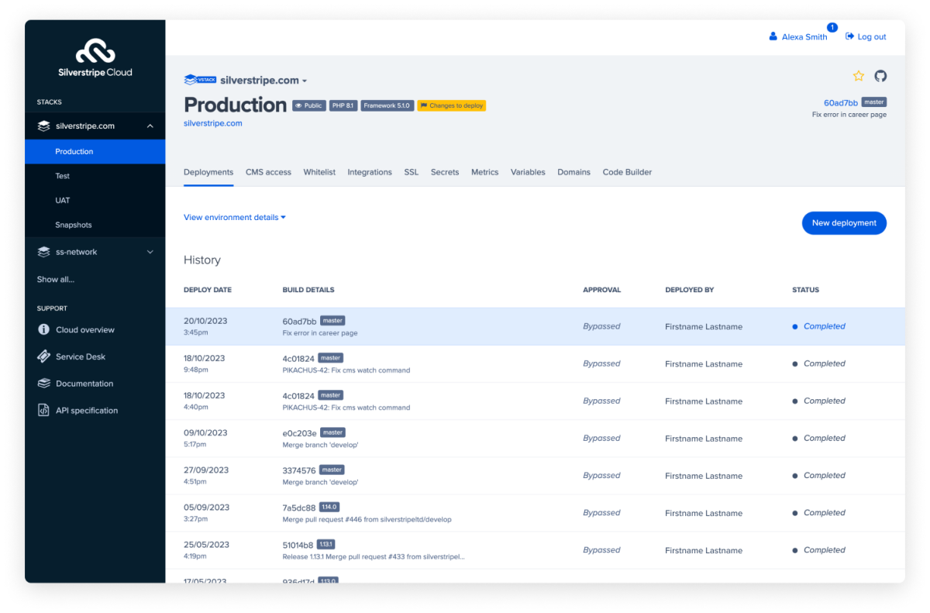Screen dimensions: 930x613
Task: Select the Production environment in sidebar
Action: (x=95, y=152)
